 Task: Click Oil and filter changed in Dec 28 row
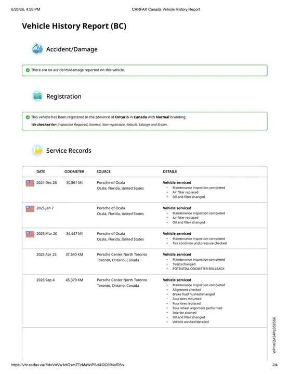[x=189, y=197]
